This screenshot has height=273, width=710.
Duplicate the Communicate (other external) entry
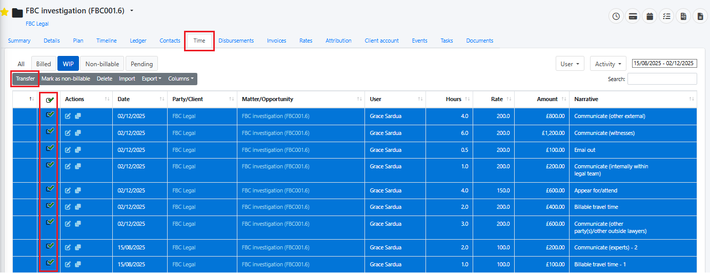point(78,116)
